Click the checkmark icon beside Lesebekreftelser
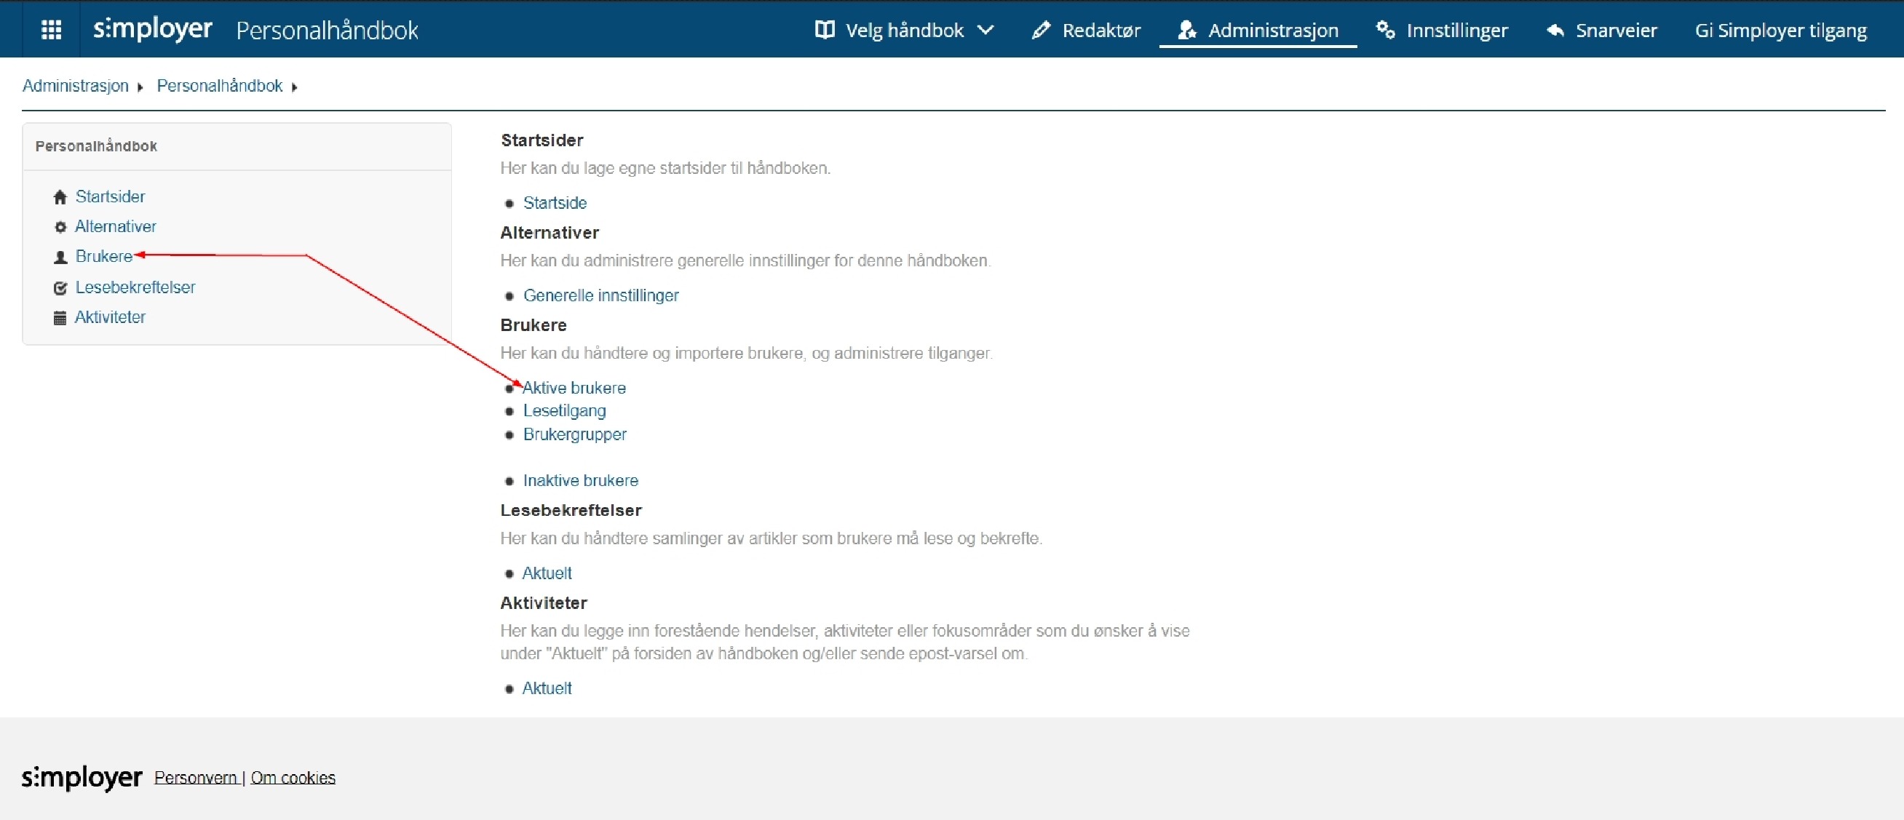Image resolution: width=1904 pixels, height=820 pixels. coord(60,288)
